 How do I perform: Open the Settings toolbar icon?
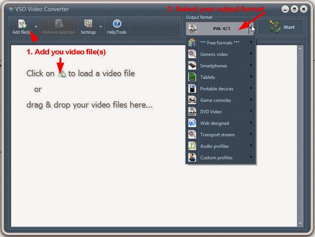click(88, 24)
